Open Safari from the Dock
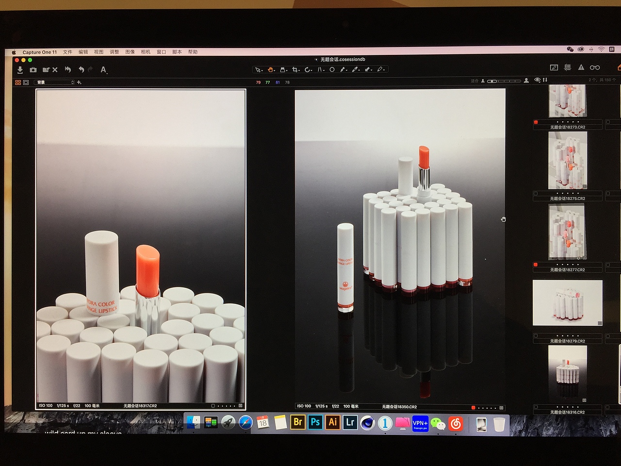Image resolution: width=621 pixels, height=466 pixels. (245, 423)
